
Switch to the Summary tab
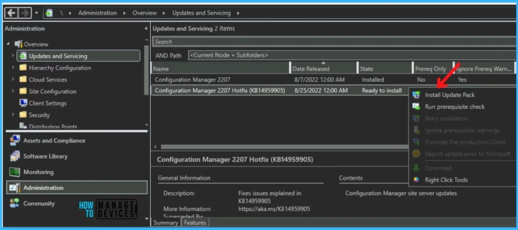coord(165,223)
